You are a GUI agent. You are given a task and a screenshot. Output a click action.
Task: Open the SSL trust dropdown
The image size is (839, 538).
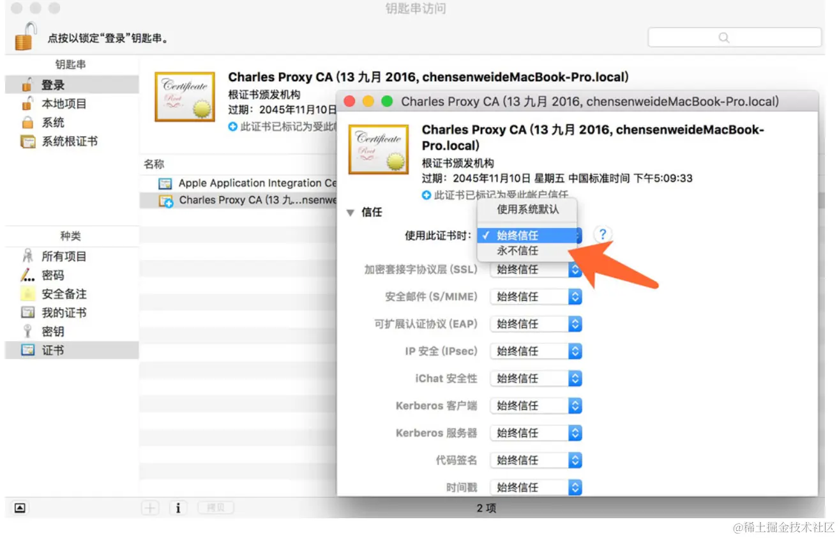click(x=536, y=270)
